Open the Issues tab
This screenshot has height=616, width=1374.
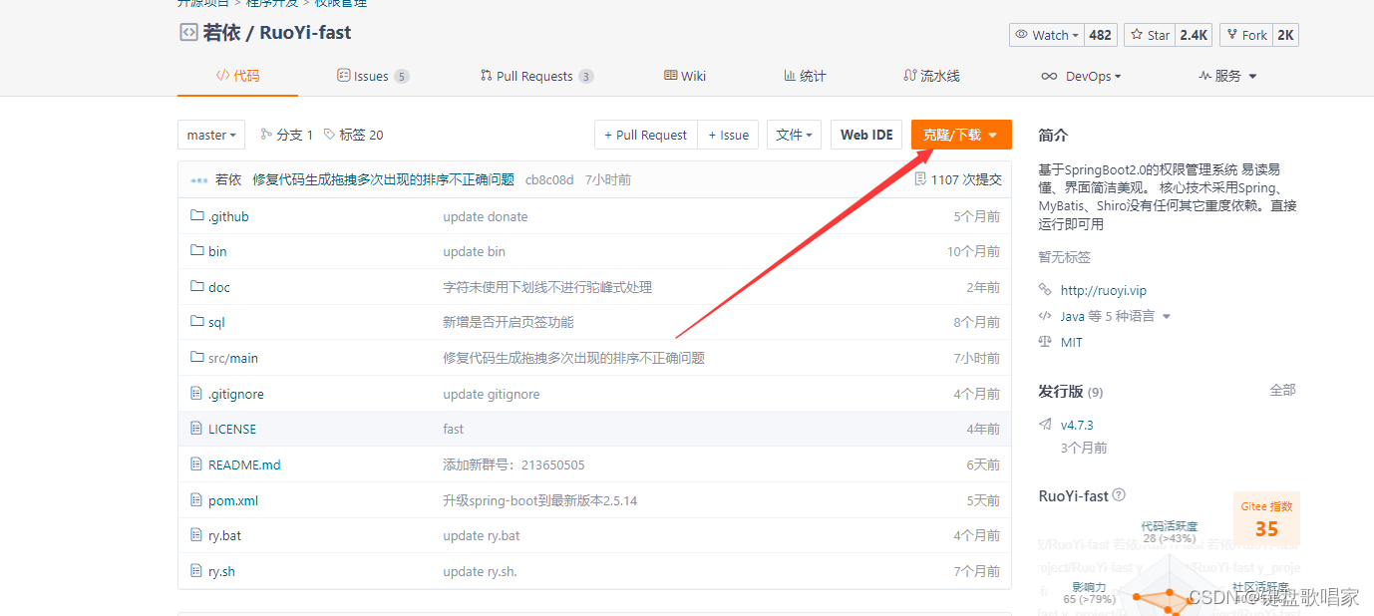(x=373, y=76)
